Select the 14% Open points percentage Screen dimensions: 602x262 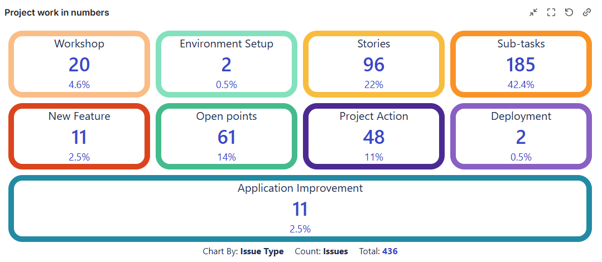pyautogui.click(x=226, y=157)
